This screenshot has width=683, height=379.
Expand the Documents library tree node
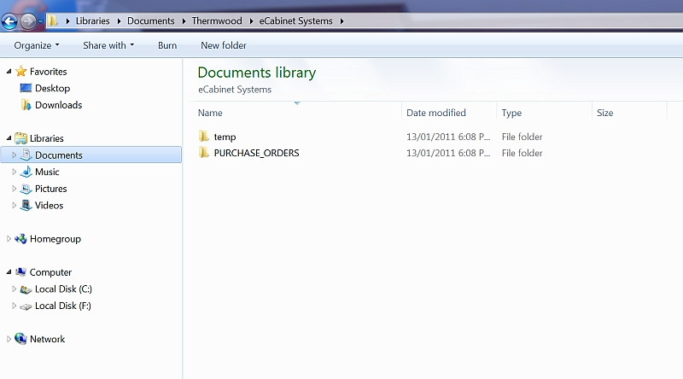[x=14, y=155]
